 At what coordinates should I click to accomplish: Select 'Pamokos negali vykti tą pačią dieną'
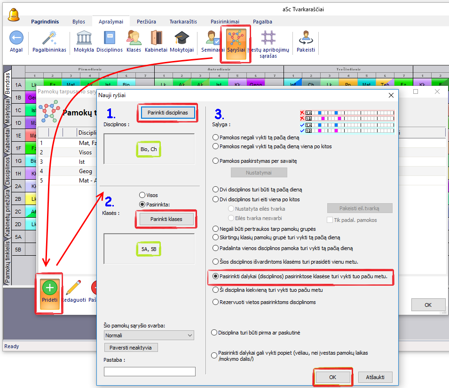coord(216,137)
